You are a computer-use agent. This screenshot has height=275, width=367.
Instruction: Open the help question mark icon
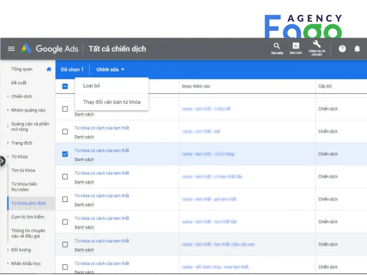(x=342, y=49)
